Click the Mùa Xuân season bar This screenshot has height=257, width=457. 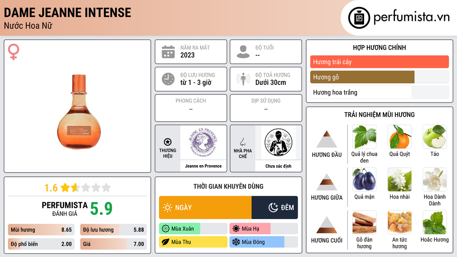tap(193, 229)
